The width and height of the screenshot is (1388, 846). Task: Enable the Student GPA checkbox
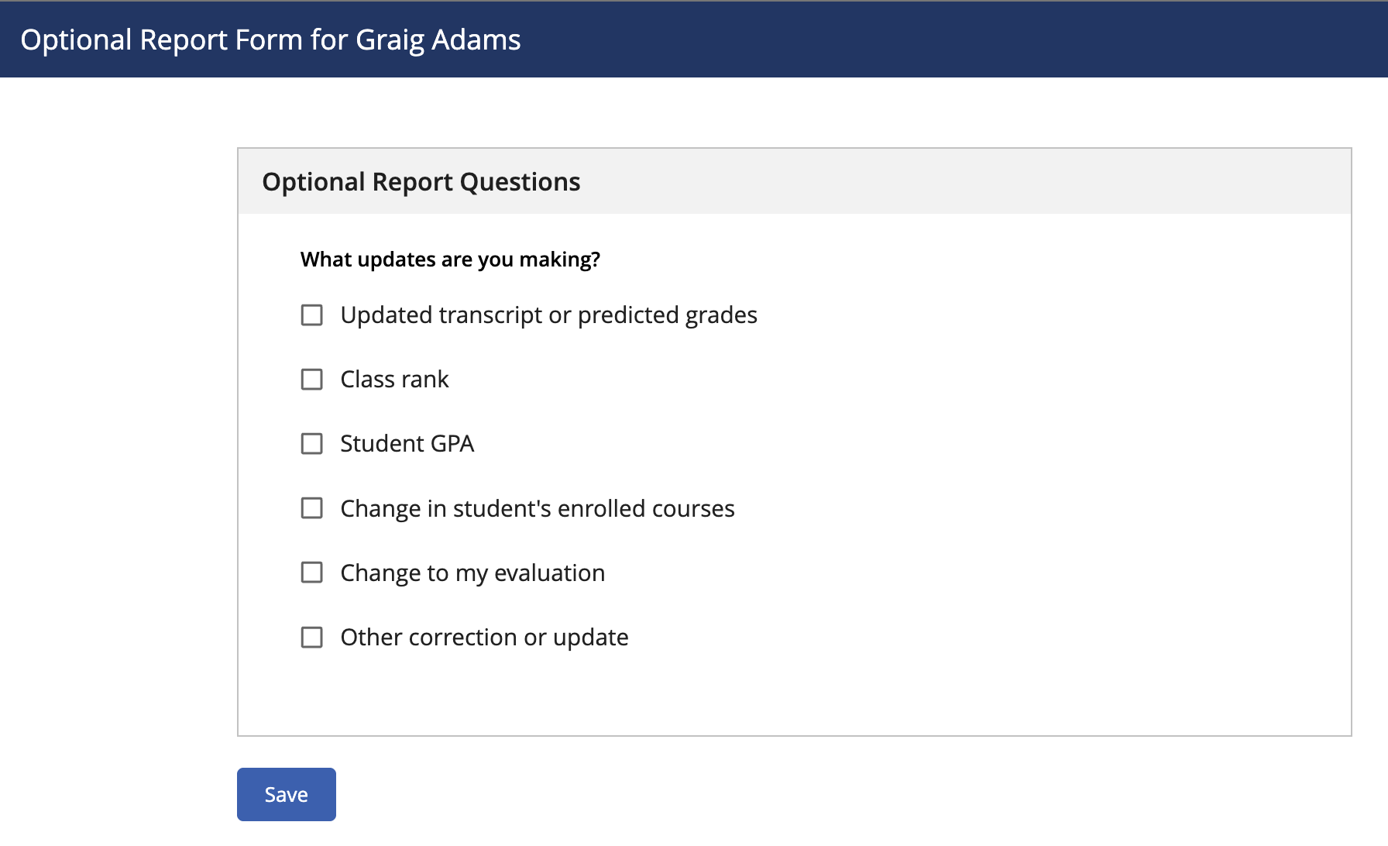(311, 444)
